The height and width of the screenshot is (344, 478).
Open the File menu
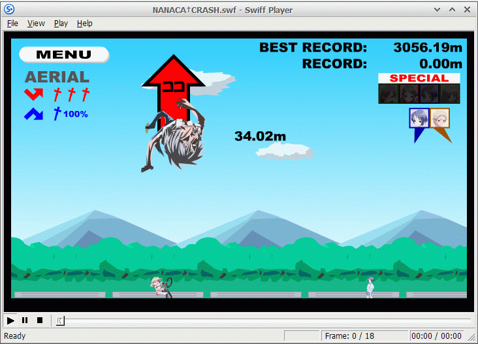[12, 23]
